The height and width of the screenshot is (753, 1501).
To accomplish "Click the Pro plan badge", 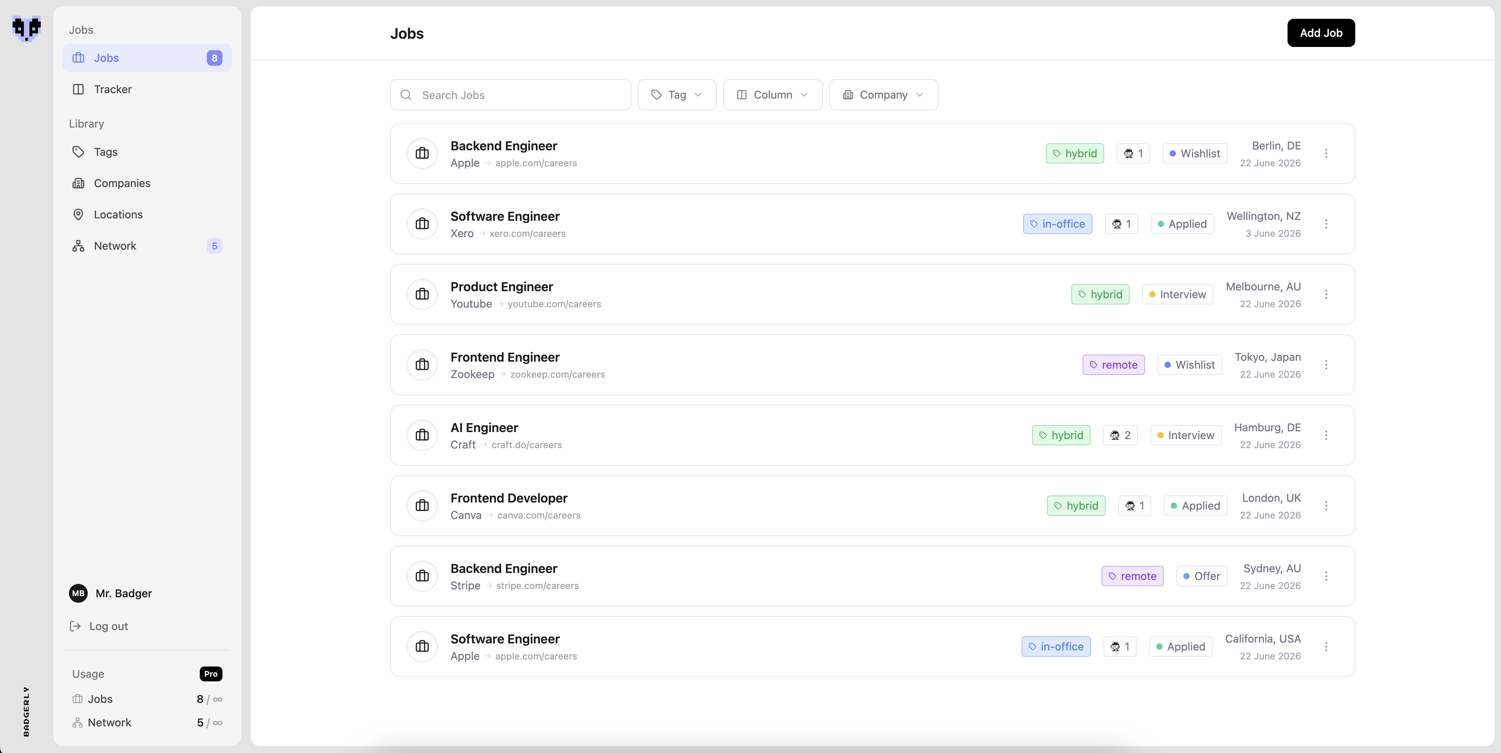I will pyautogui.click(x=210, y=674).
